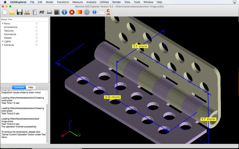The image size is (239, 149).
Task: Toggle the Cameras visibility checkbox
Action: click(36, 45)
